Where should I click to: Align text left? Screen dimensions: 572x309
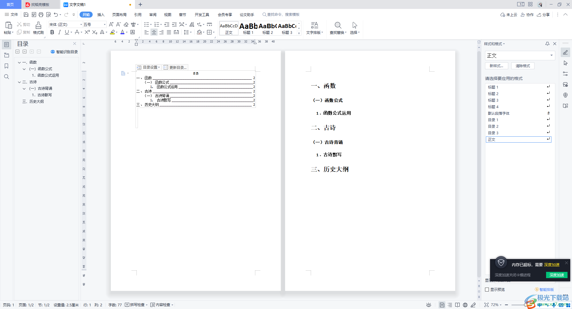click(147, 32)
